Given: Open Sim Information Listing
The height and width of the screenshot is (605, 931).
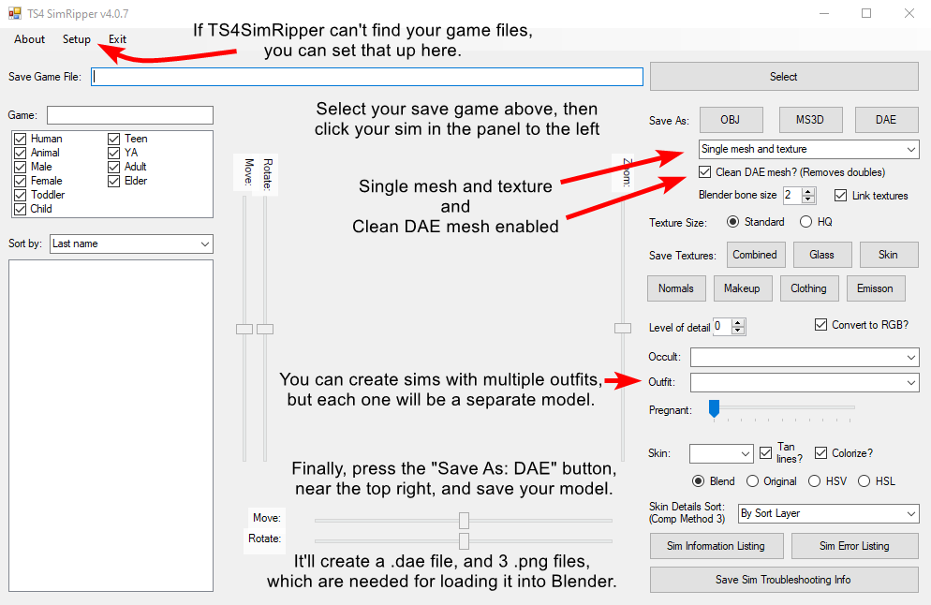Looking at the screenshot, I should pos(717,546).
